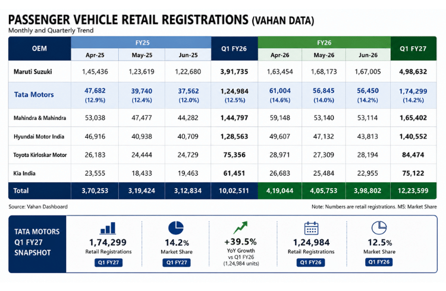The height and width of the screenshot is (291, 446).
Task: Click the Total Q1 FY26 value 10,02,511
Action: click(234, 191)
